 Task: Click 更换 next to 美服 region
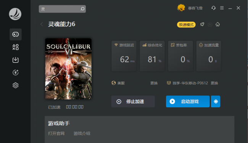click(154, 83)
